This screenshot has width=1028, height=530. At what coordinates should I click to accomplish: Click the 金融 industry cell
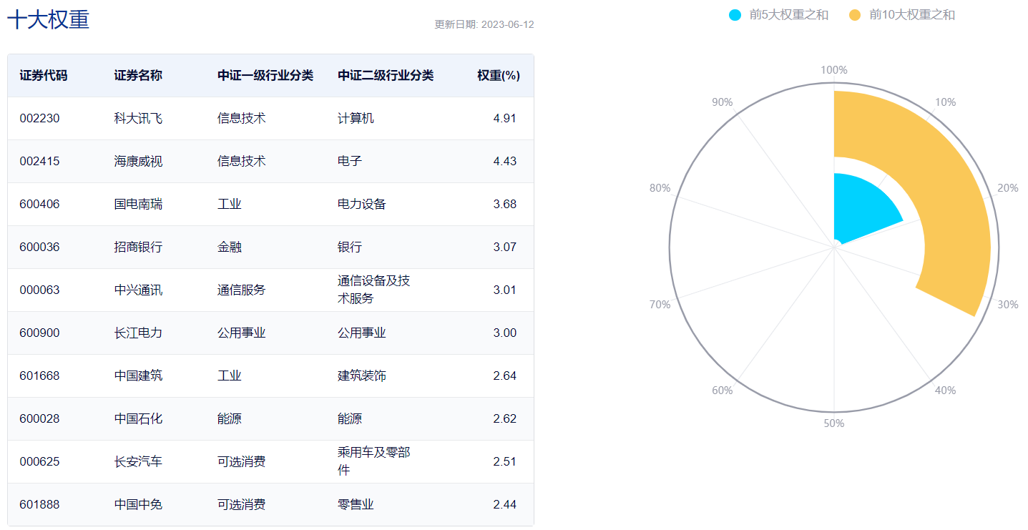(230, 247)
